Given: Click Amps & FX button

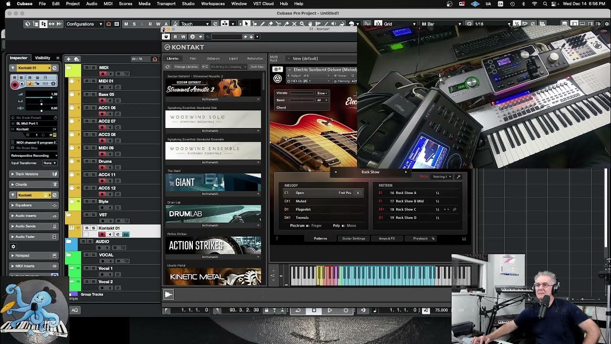Looking at the screenshot, I should coord(387,238).
